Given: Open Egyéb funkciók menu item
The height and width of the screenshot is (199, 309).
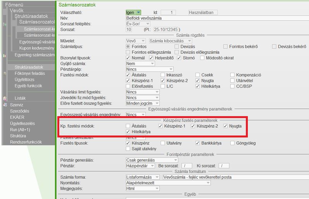Looking at the screenshot, I should point(28,86).
